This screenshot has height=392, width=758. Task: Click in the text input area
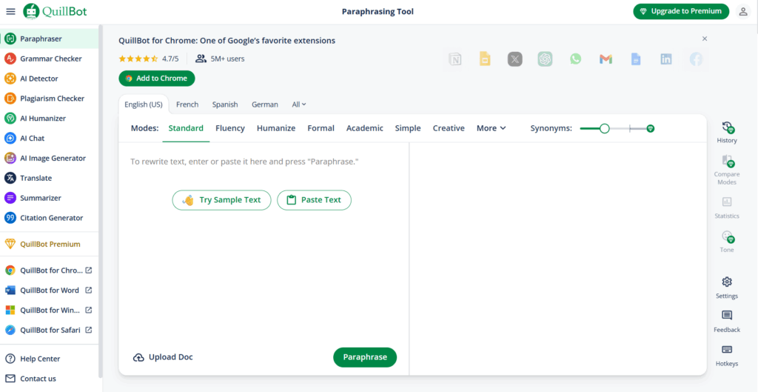[264, 161]
